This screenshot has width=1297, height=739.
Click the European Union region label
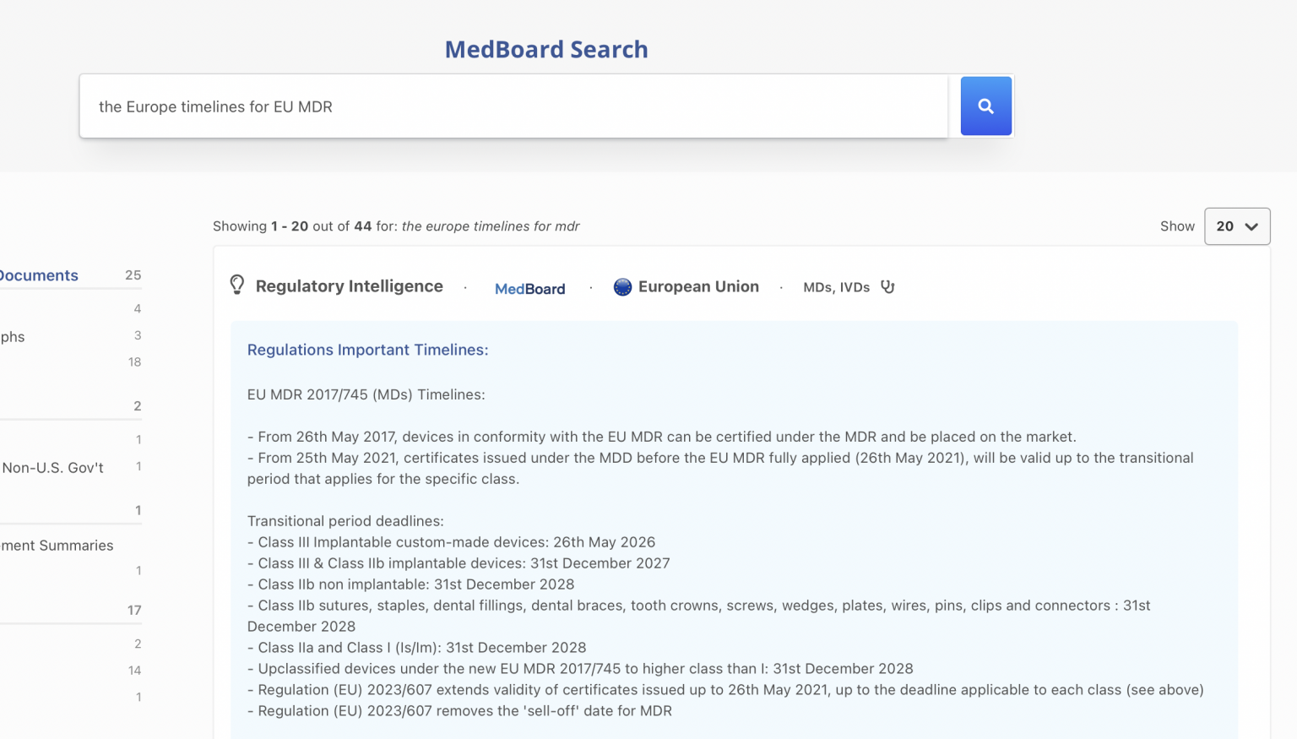(698, 286)
